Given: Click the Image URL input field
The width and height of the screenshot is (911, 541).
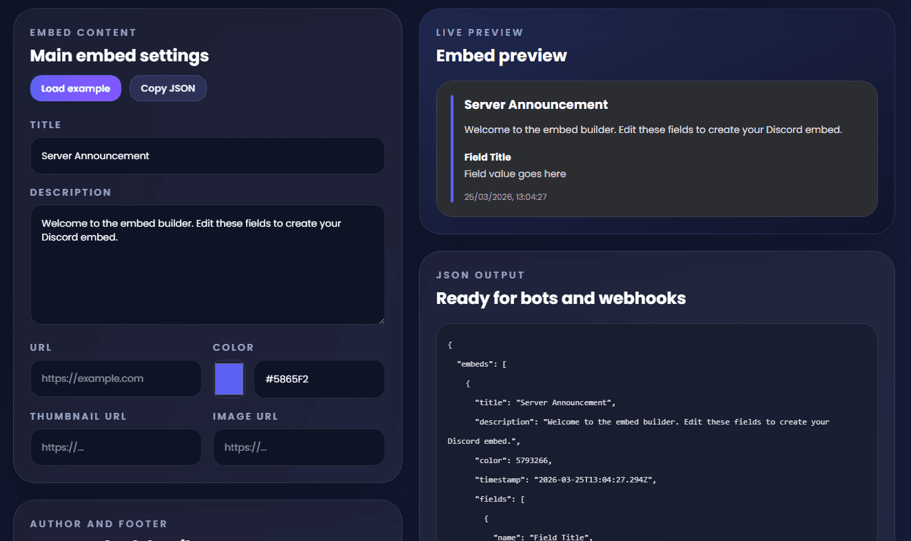Looking at the screenshot, I should click(x=298, y=447).
